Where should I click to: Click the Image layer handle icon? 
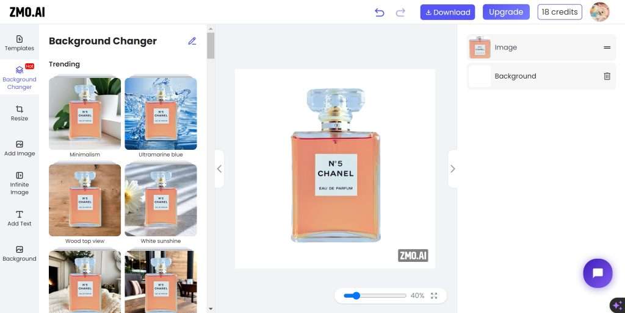[607, 47]
